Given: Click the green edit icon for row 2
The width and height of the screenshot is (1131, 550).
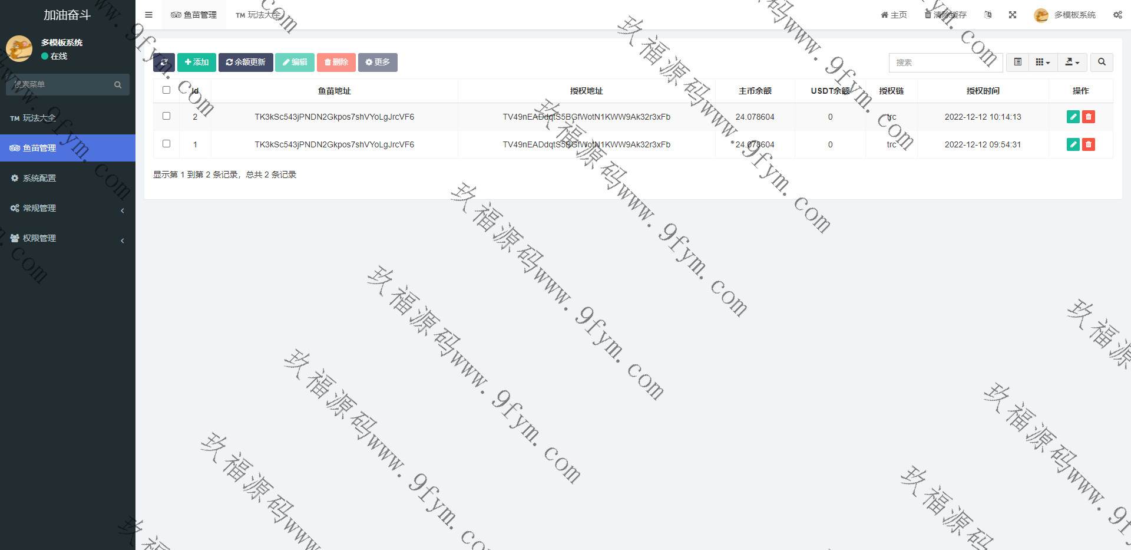Looking at the screenshot, I should coord(1073,117).
